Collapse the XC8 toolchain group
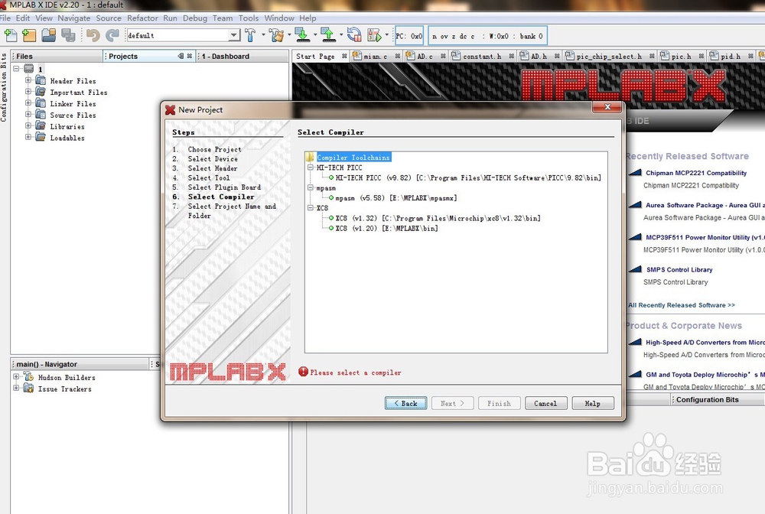This screenshot has width=765, height=514. coord(311,208)
